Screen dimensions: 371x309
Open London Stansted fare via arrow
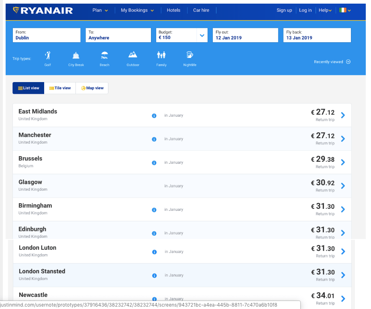pos(343,275)
